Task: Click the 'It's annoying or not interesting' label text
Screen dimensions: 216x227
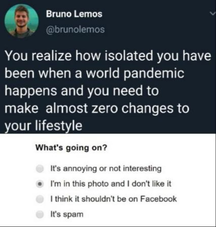Action: coord(106,169)
